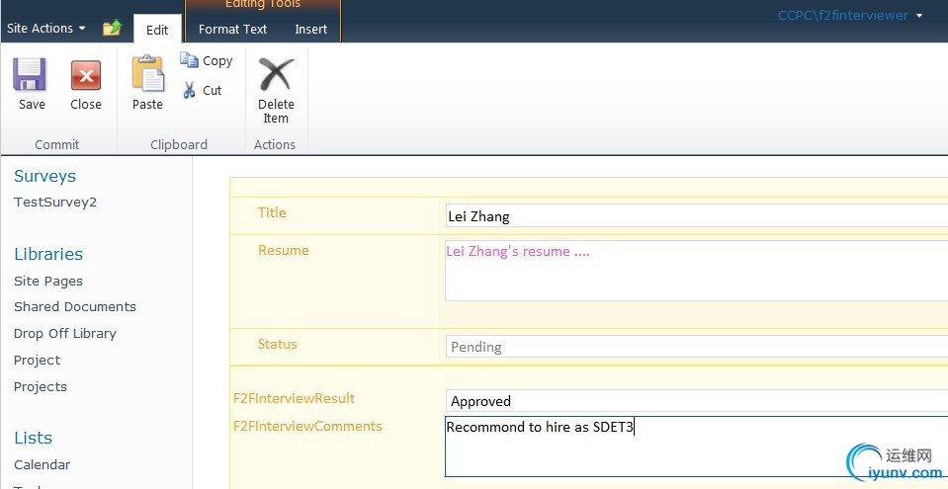Click into the Resume rich text box

(697, 271)
